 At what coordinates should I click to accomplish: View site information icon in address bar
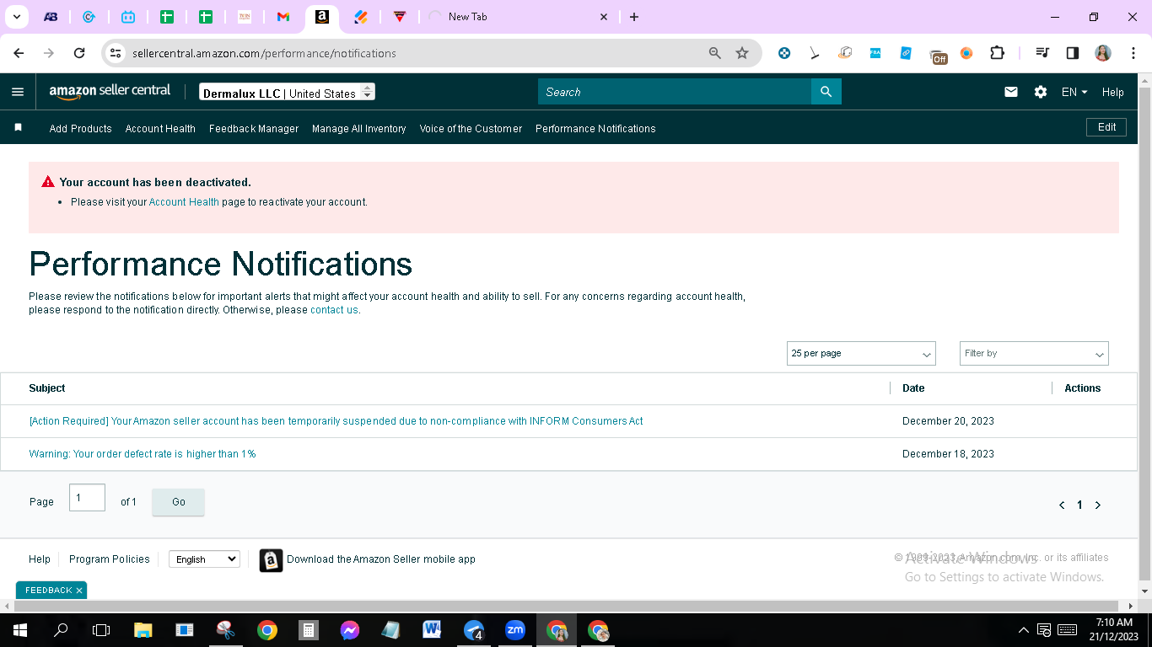[x=116, y=53]
